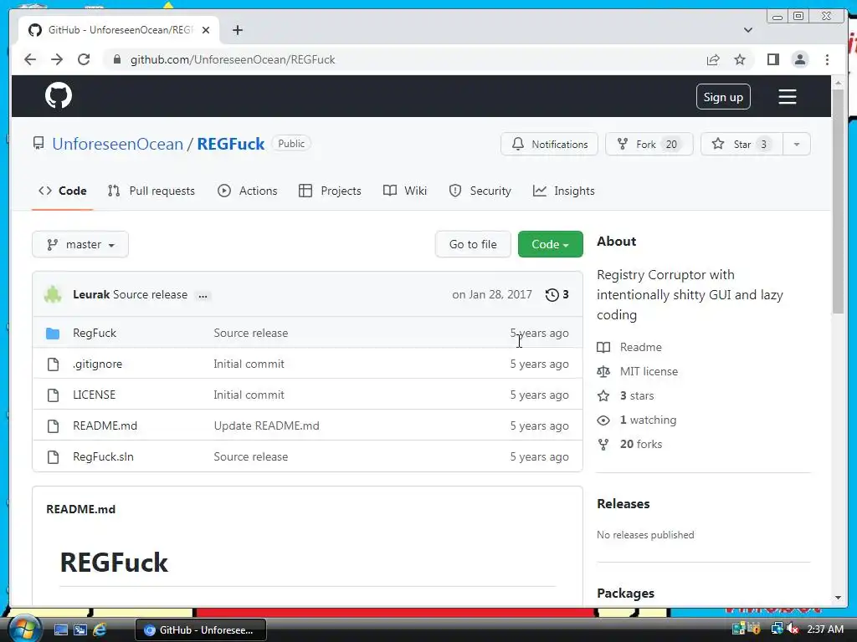The image size is (857, 642).
Task: Switch to the Security tab
Action: tap(480, 191)
